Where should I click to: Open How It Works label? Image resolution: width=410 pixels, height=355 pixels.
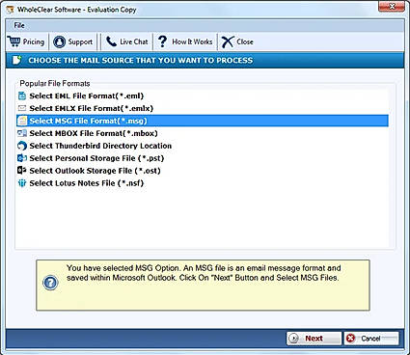click(x=192, y=41)
